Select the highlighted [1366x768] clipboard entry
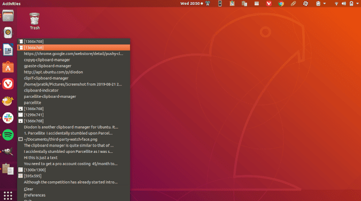This screenshot has height=201, width=361. coord(74,48)
